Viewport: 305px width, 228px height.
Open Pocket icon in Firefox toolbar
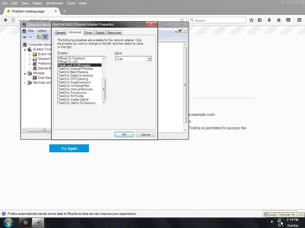[288, 20]
